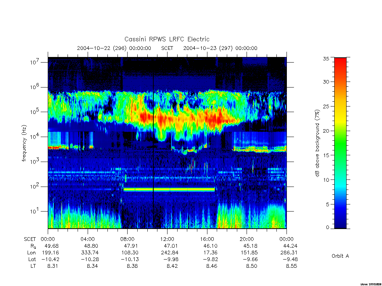
Task: Click the Rs value 45.18
Action: coord(250,246)
